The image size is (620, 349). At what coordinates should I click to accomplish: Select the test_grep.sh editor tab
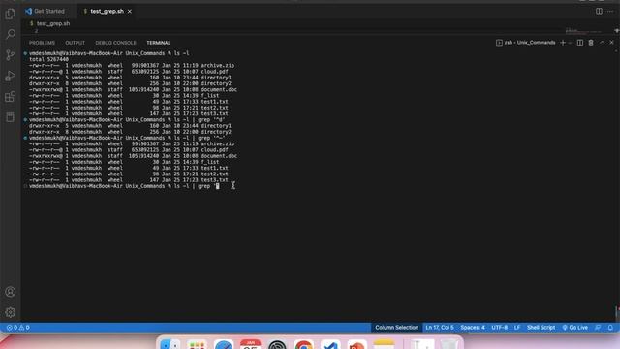(x=107, y=11)
